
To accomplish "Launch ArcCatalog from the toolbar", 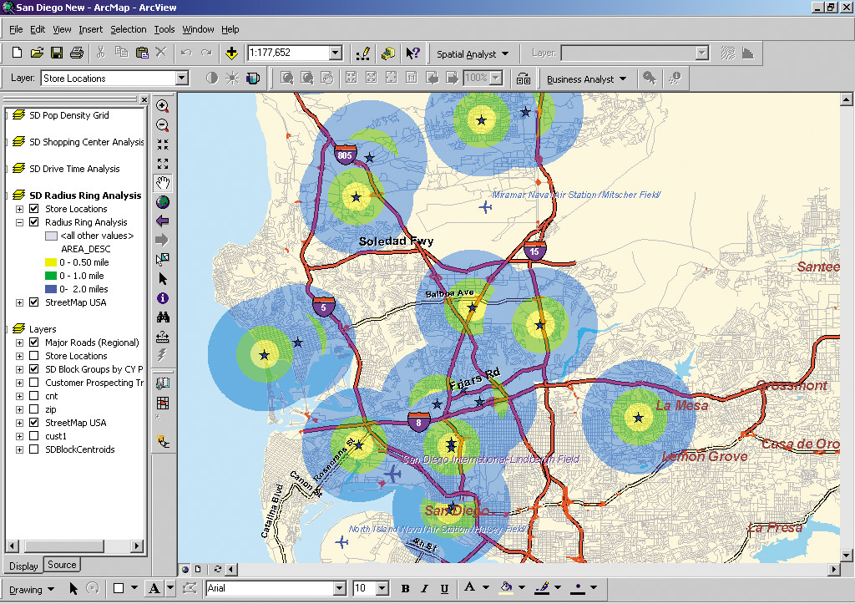I will (387, 53).
